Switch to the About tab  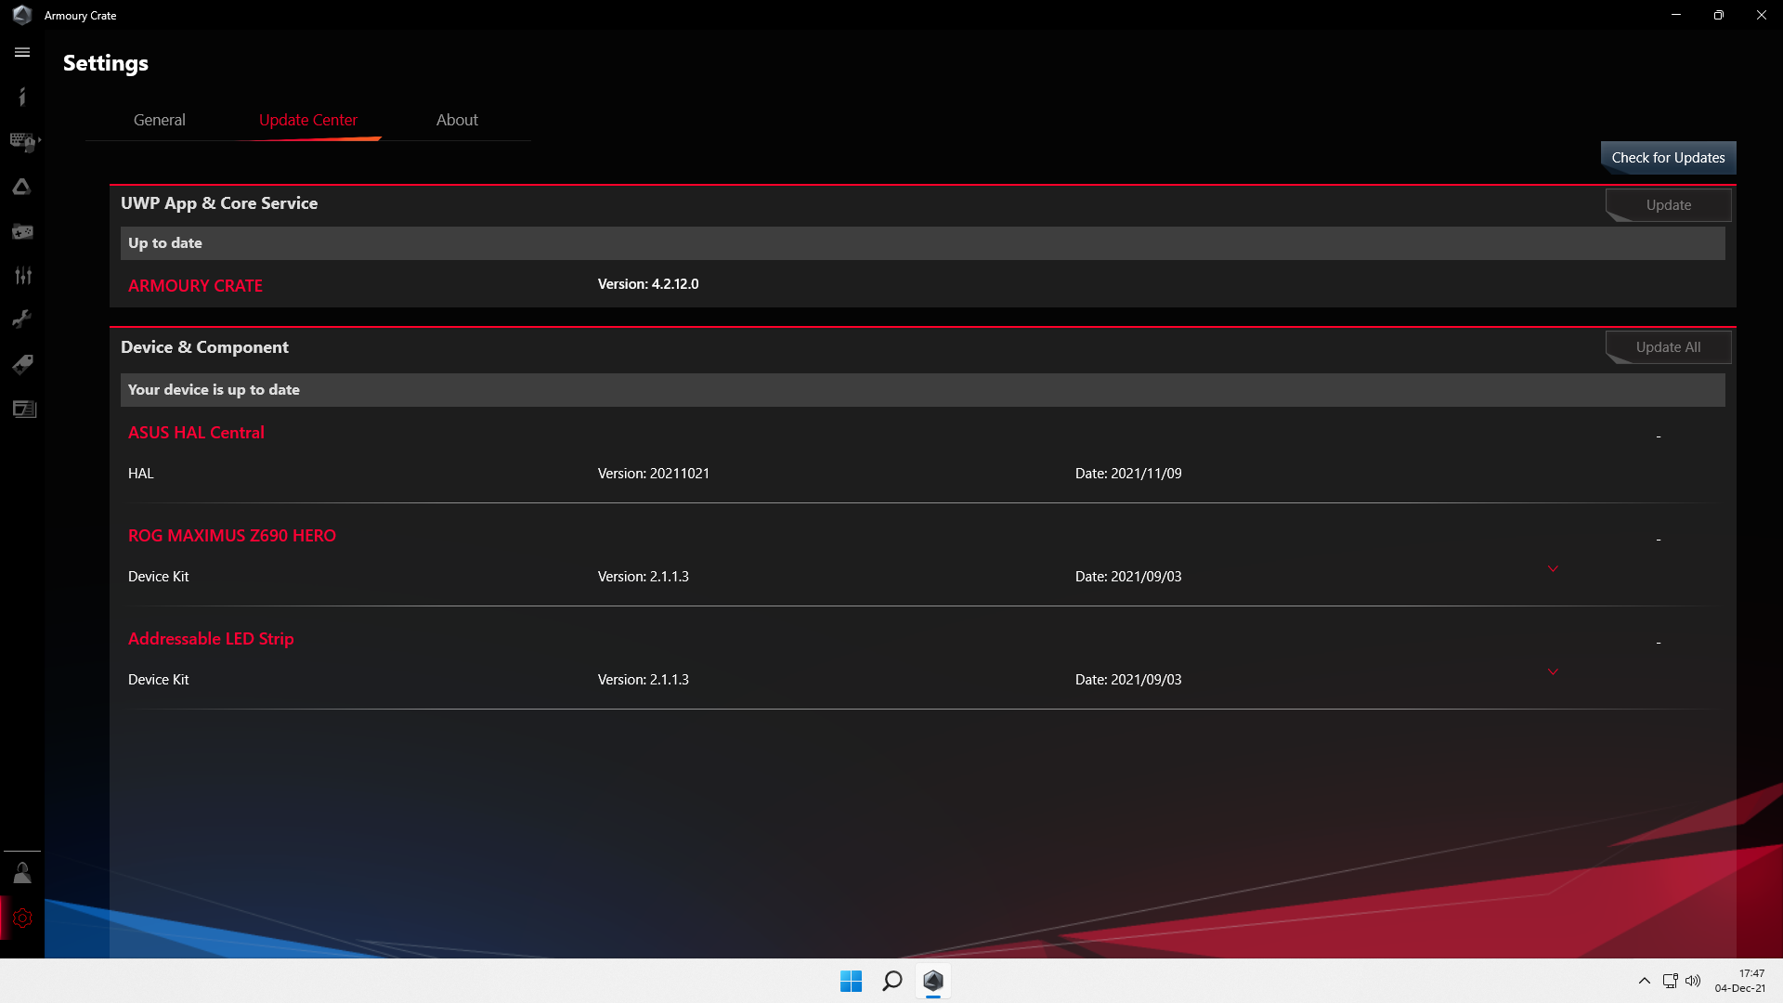pos(457,120)
